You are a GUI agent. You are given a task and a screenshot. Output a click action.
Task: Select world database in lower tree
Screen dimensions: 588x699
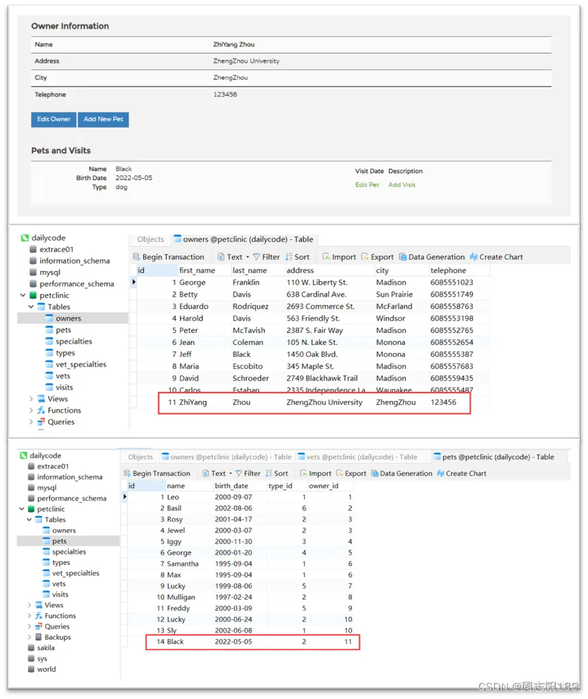tap(42, 669)
